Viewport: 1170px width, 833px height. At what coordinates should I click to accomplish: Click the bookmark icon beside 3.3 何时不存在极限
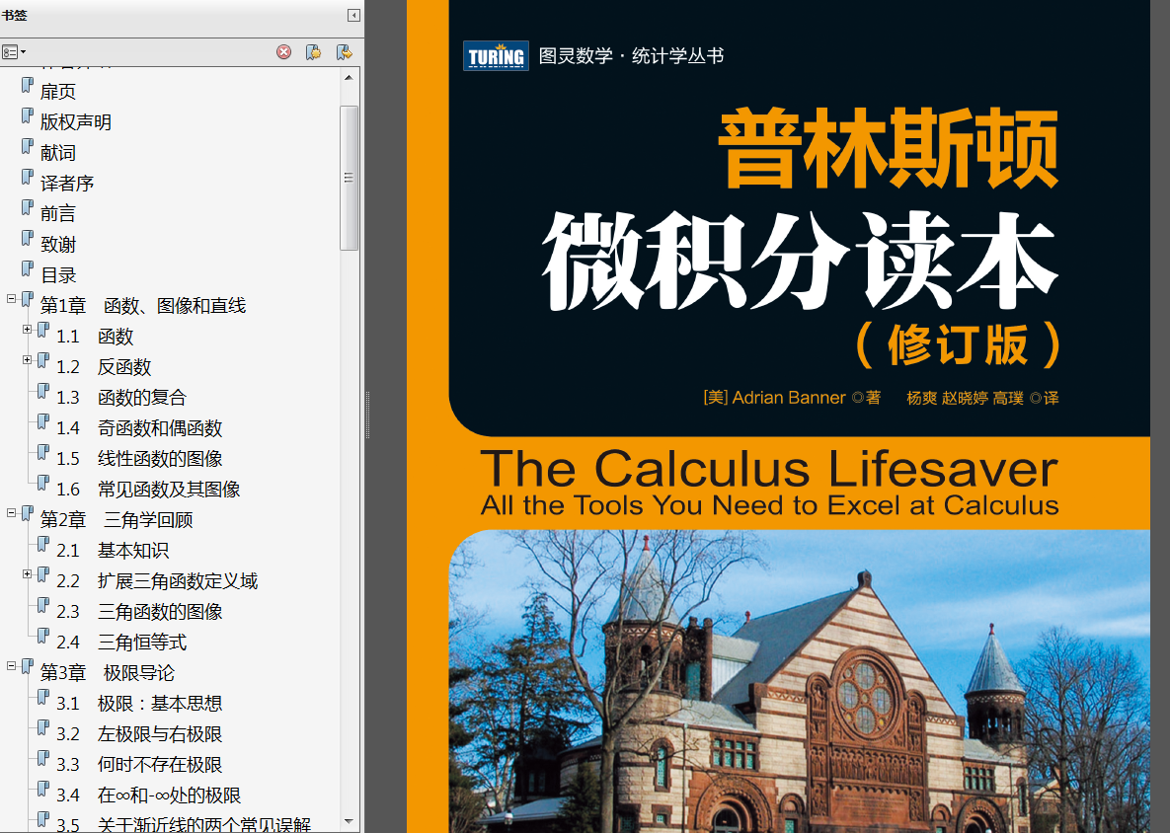(44, 758)
